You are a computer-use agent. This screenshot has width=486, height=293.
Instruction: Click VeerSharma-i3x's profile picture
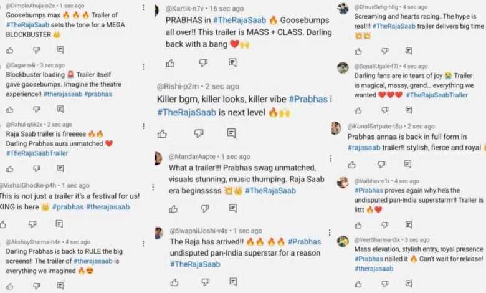point(343,241)
